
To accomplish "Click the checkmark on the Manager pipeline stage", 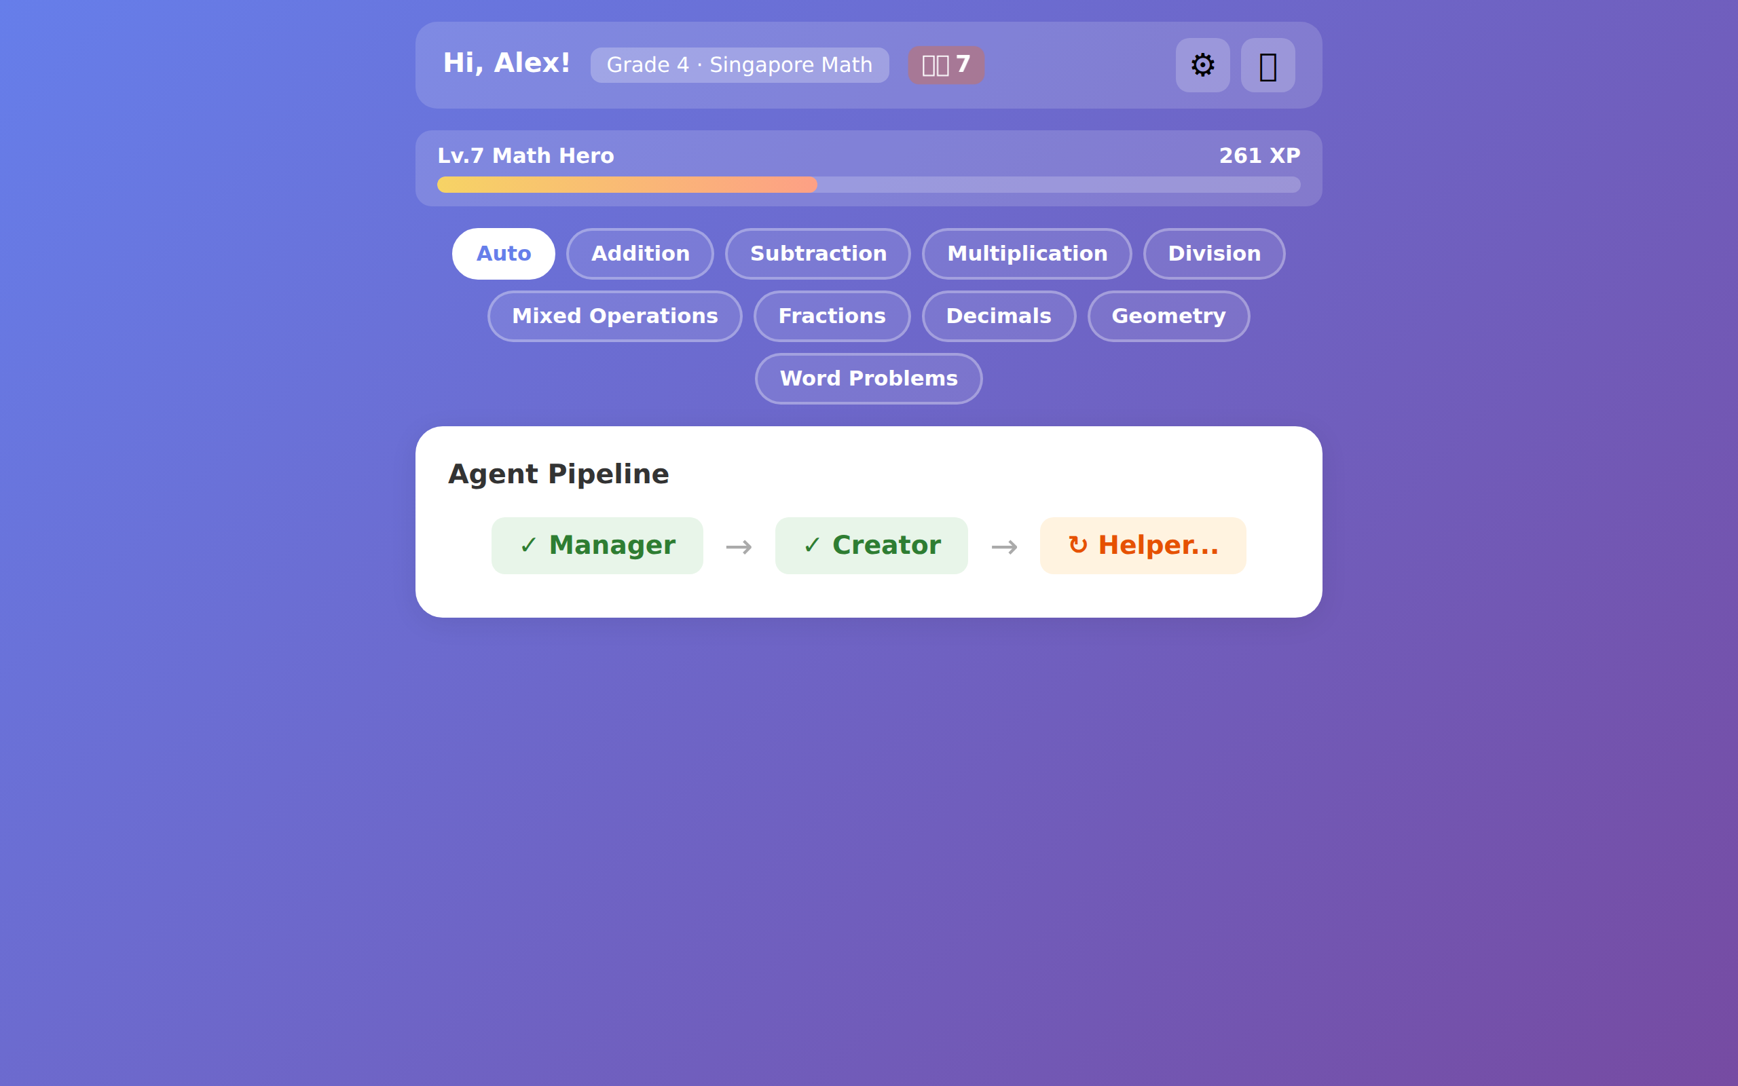I will point(529,545).
